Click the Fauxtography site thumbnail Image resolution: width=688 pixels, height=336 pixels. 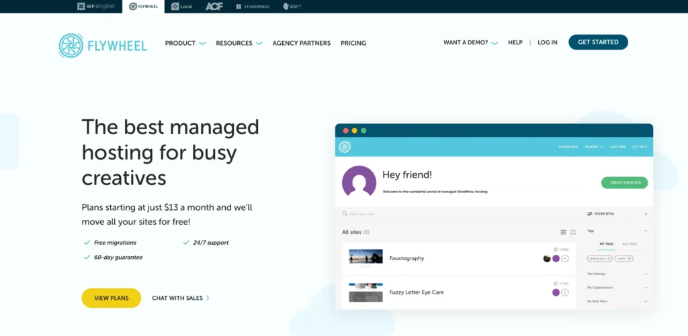(x=365, y=258)
